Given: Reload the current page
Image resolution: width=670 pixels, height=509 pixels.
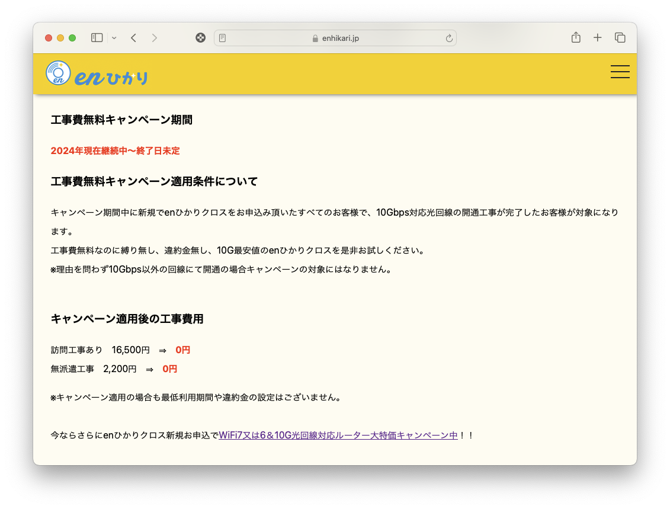Looking at the screenshot, I should (x=448, y=38).
